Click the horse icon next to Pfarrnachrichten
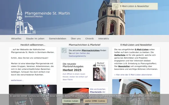The image size is (169, 105). tap(64, 51)
